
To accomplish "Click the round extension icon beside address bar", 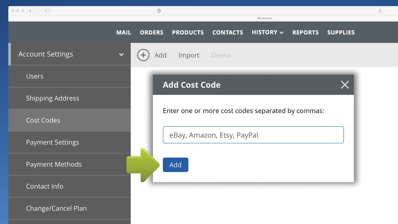I will point(159,11).
